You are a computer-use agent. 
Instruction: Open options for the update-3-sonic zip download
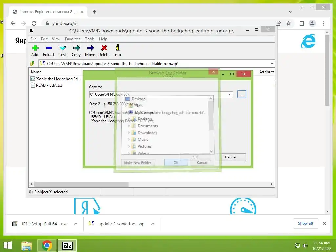152,224
